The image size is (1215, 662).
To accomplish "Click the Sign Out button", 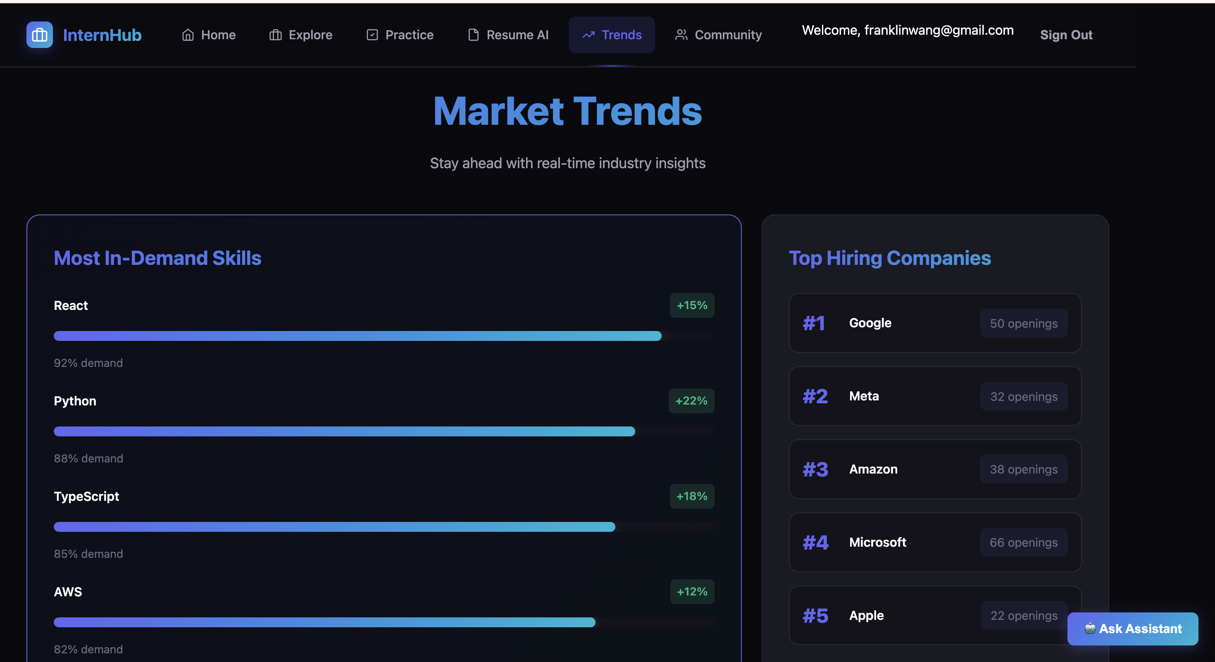I will tap(1065, 35).
